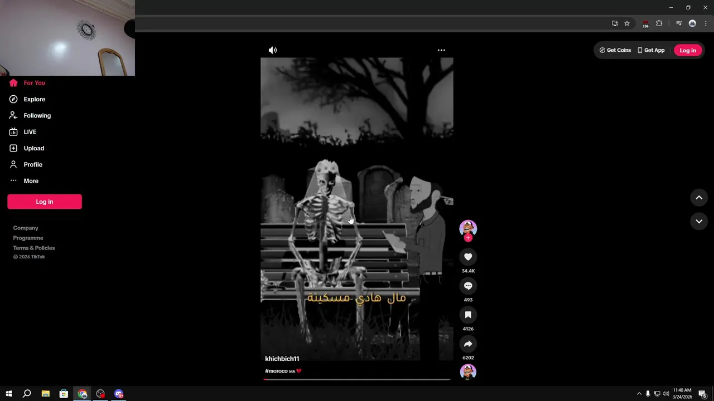Pause the playing video by clicking it
Screen dimensions: 714x401
coord(357,208)
